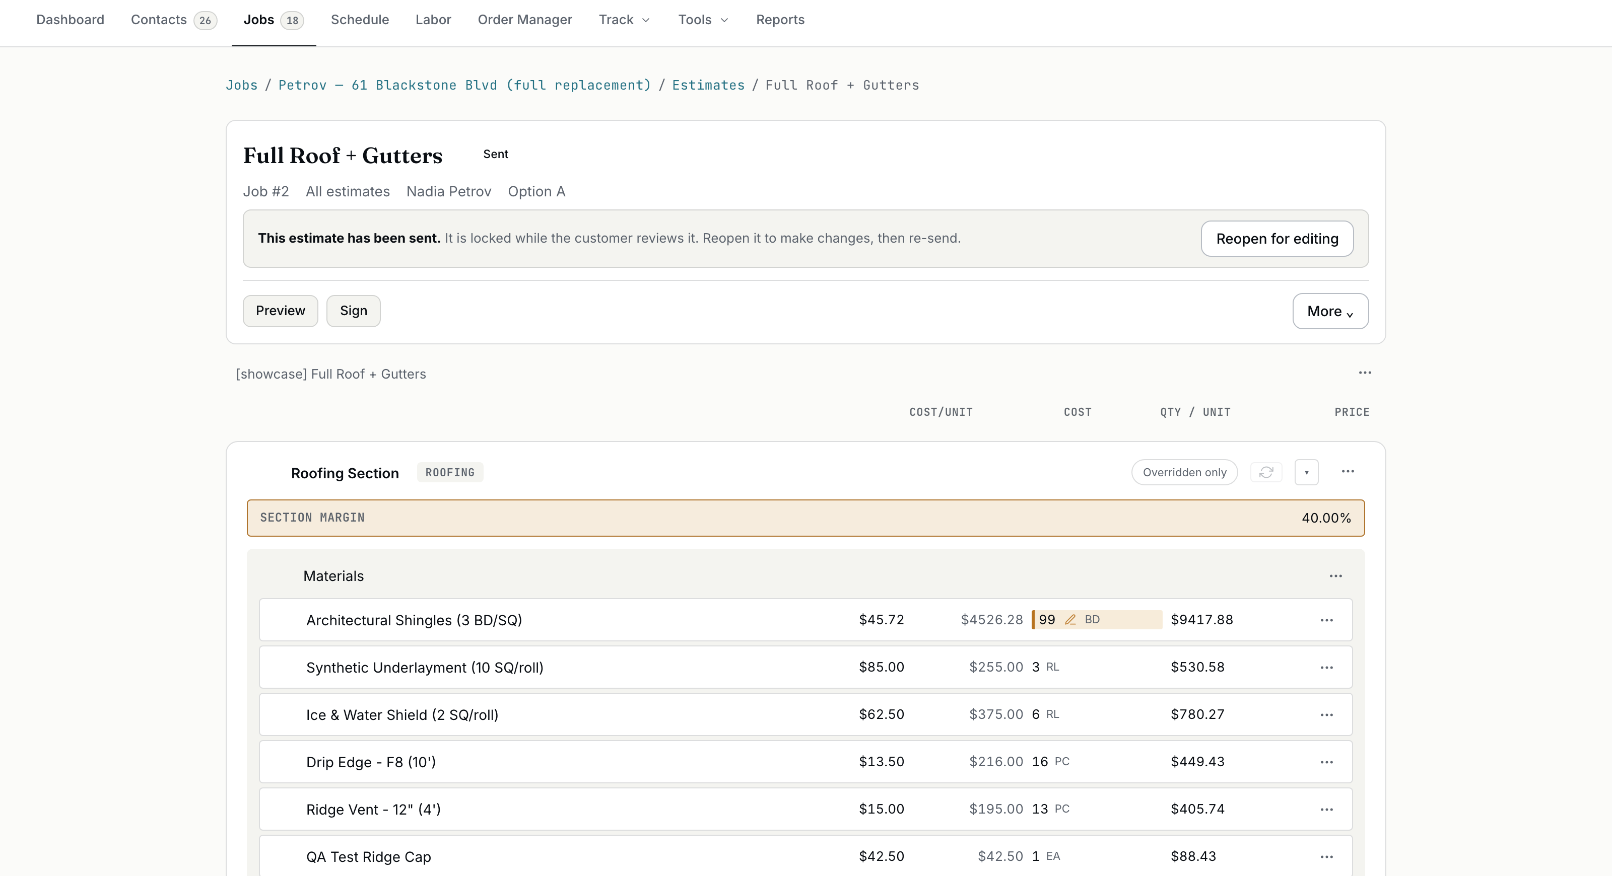Image resolution: width=1612 pixels, height=876 pixels.
Task: Click the $449.43 price value
Action: [1197, 762]
